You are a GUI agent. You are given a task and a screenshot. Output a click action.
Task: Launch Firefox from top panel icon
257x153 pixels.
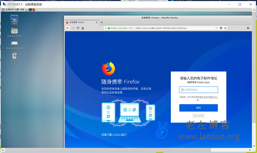(x=34, y=10)
